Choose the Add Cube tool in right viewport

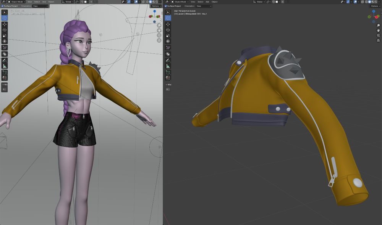coord(168,72)
